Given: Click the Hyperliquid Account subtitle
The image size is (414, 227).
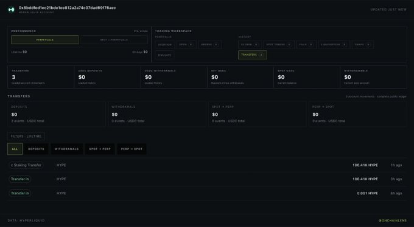Looking at the screenshot, I should (x=36, y=12).
